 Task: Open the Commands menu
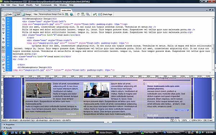coord(46,5)
